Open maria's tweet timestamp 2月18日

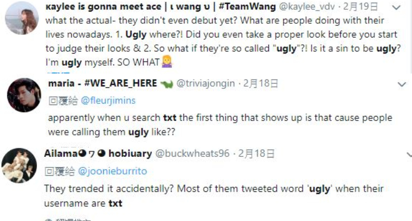(x=260, y=83)
